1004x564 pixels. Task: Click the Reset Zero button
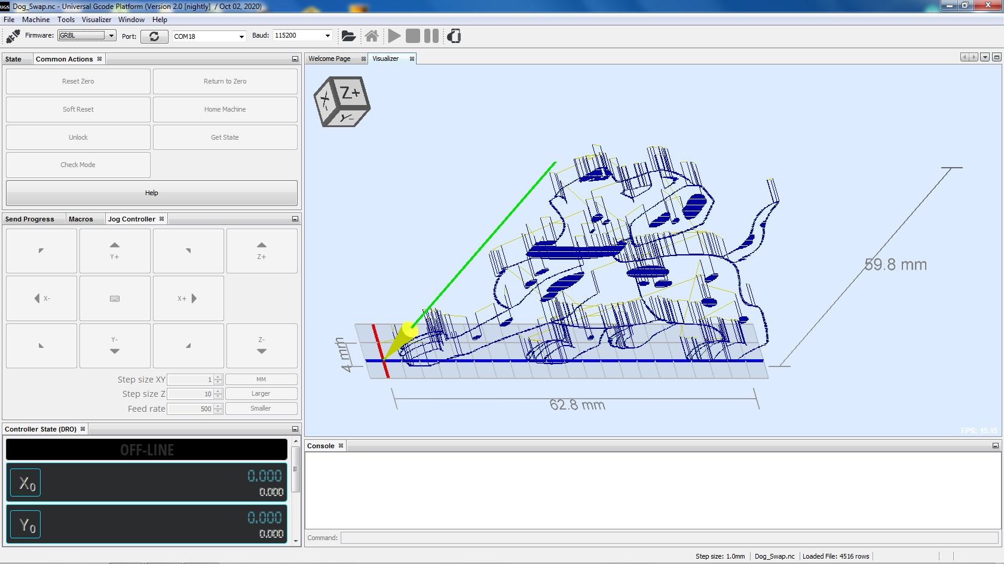tap(78, 81)
